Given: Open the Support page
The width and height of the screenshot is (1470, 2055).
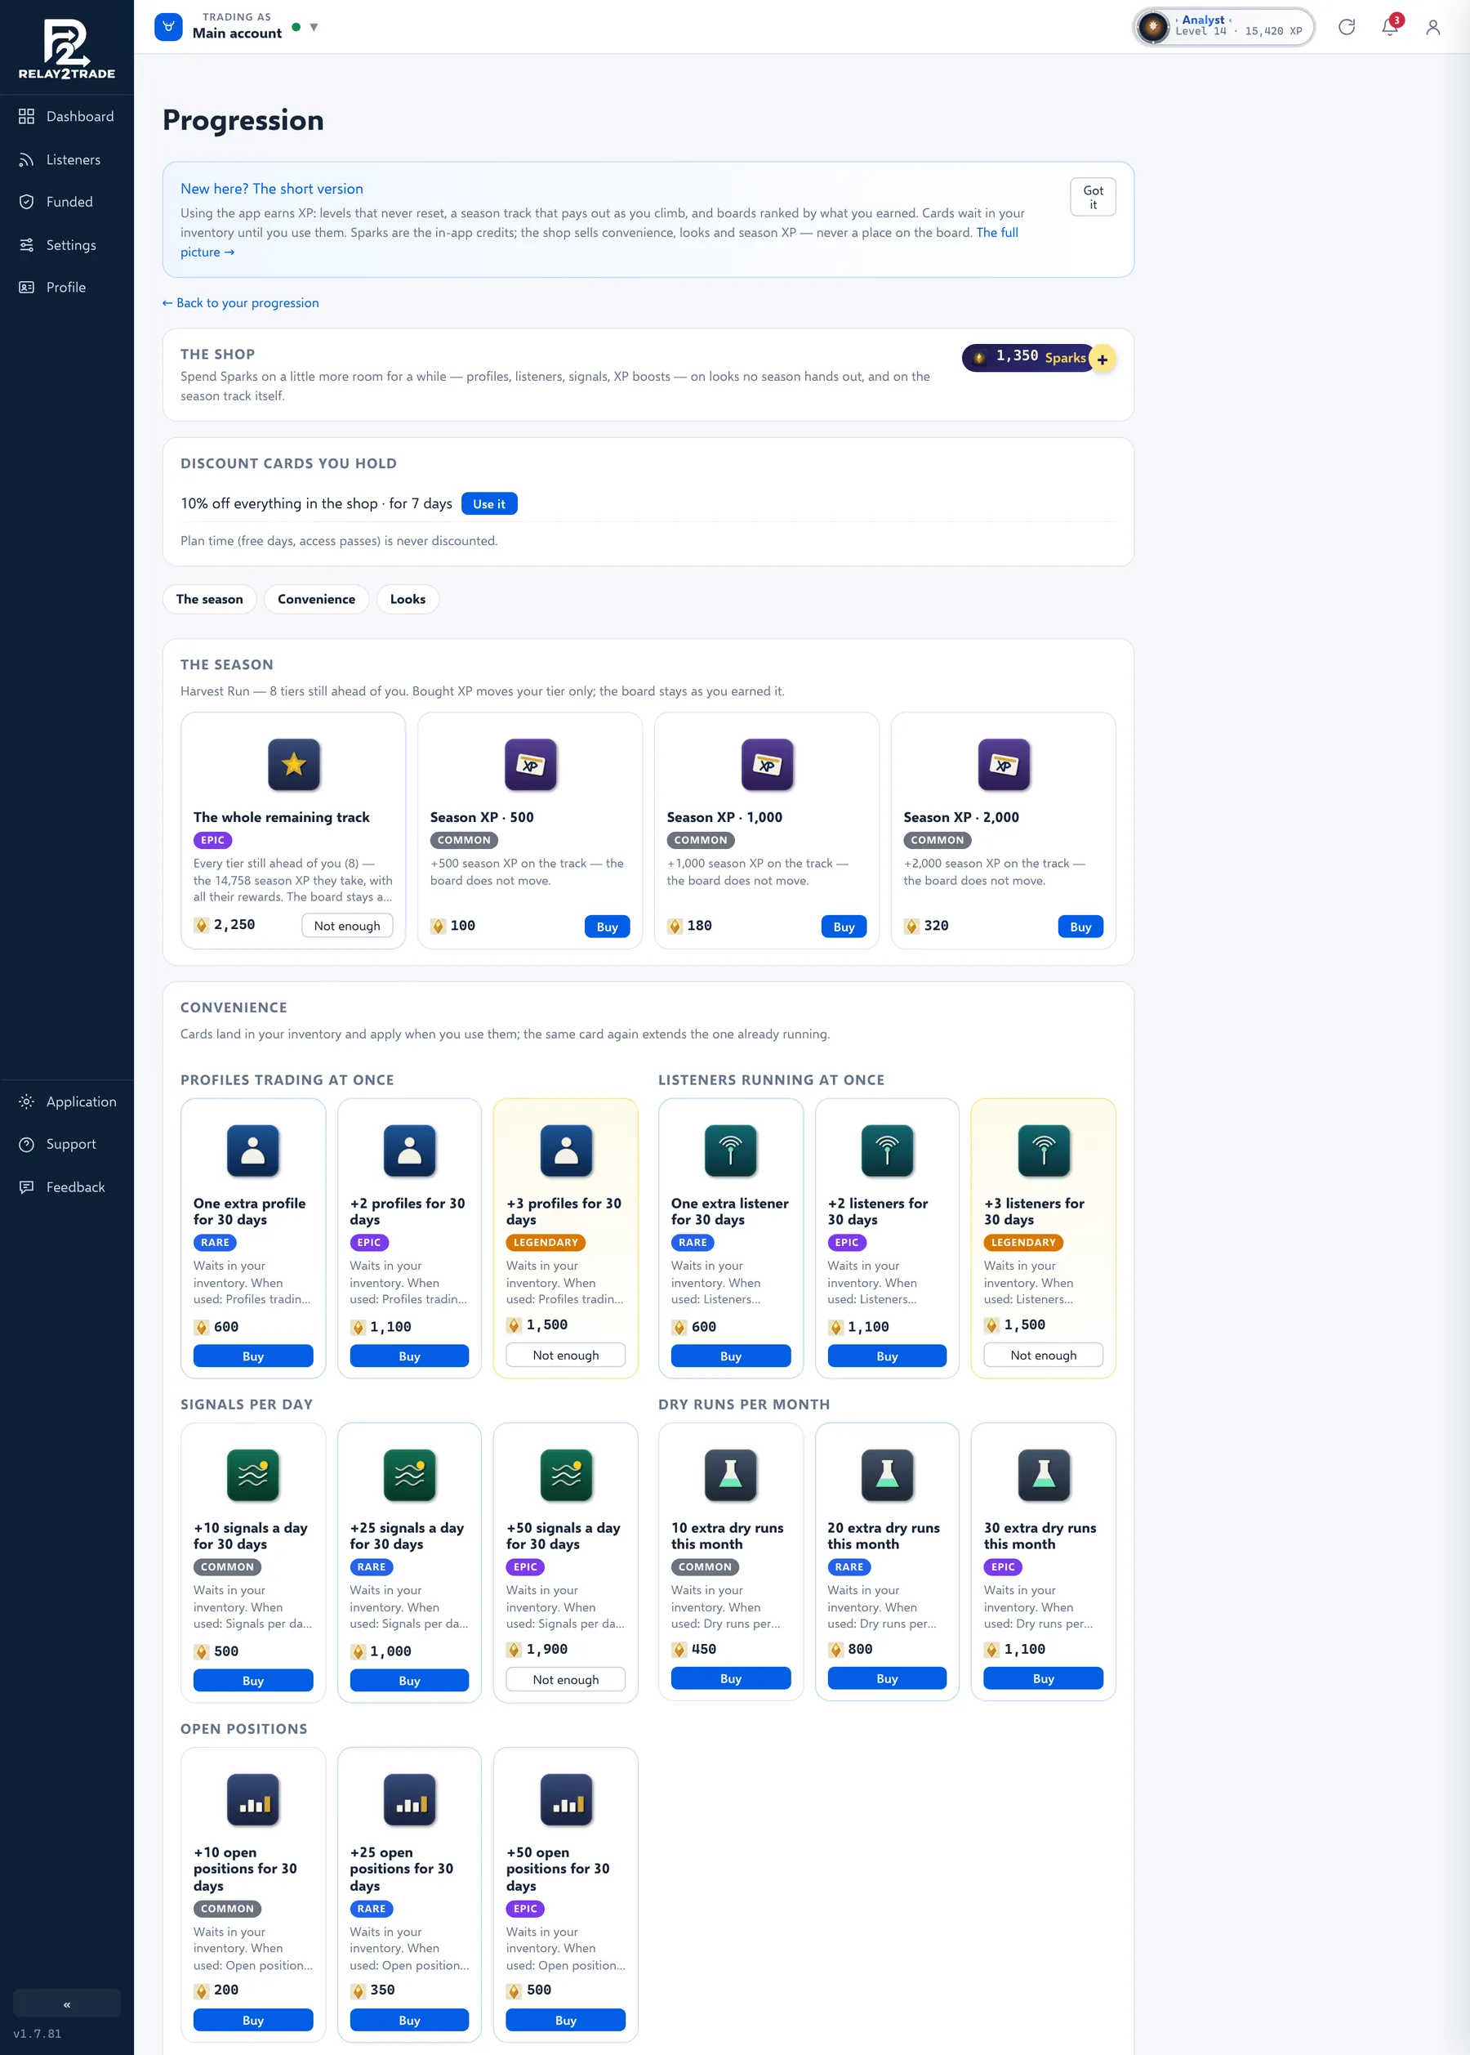Looking at the screenshot, I should (x=67, y=1144).
